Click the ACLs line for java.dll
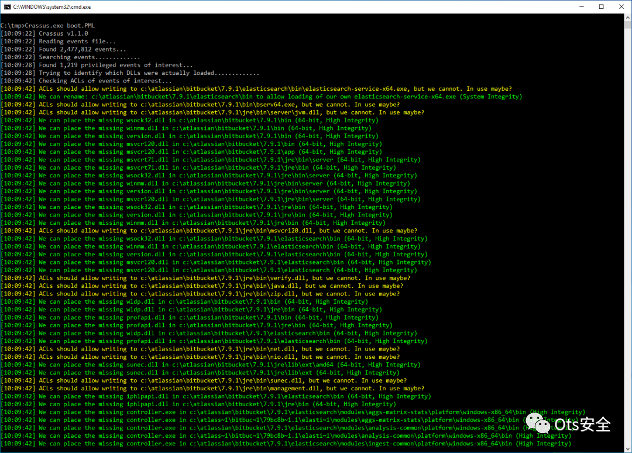This screenshot has height=453, width=632. (x=202, y=286)
